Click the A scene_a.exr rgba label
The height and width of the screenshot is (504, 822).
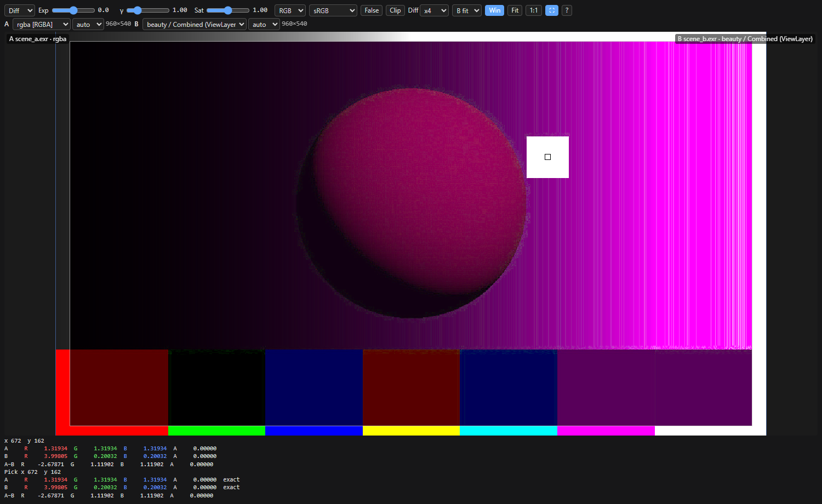38,39
